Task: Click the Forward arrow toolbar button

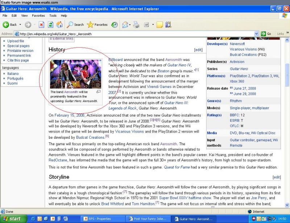Action: click(28, 24)
